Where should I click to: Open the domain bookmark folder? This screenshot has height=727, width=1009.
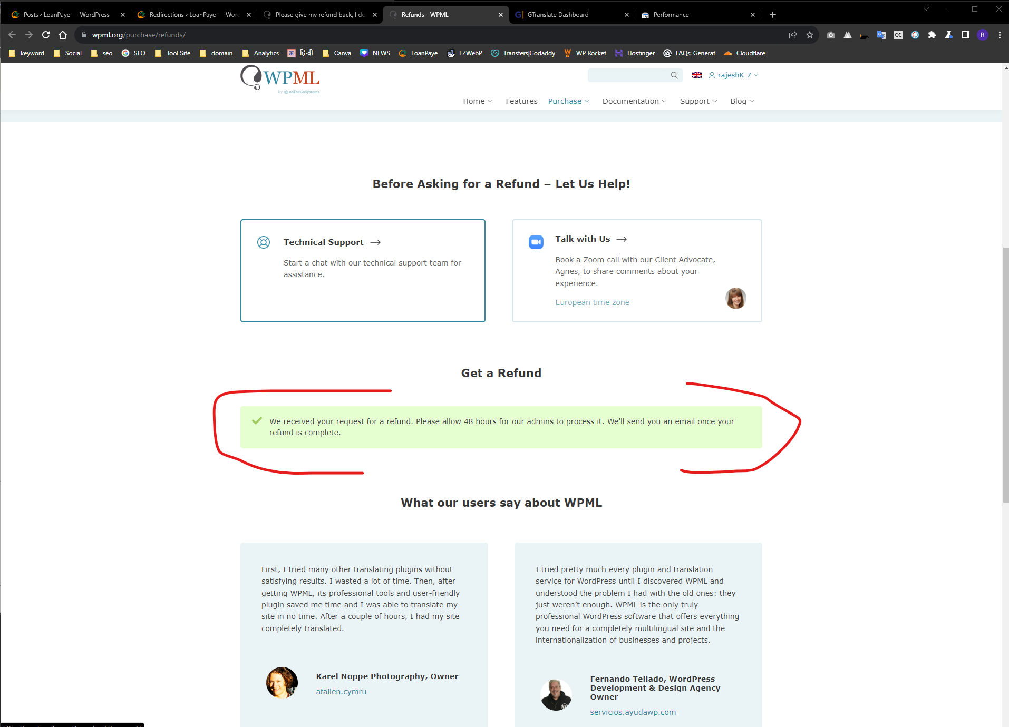pyautogui.click(x=216, y=53)
